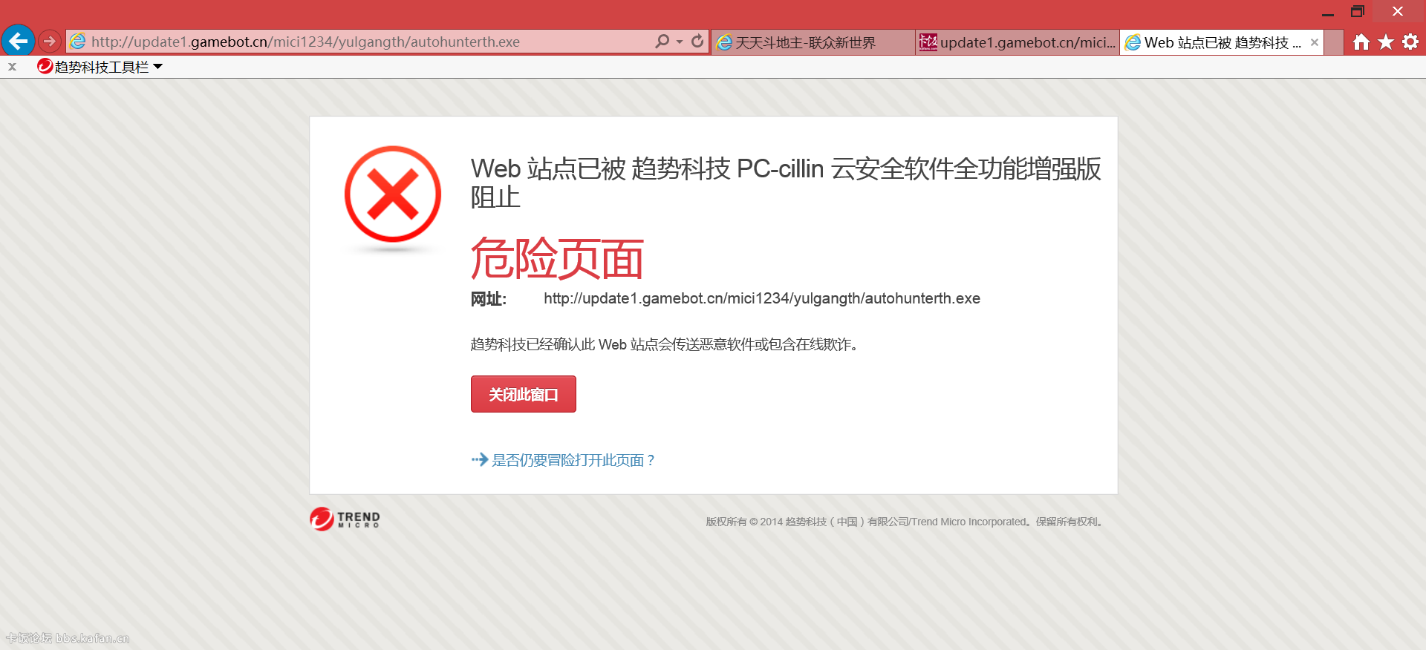Image resolution: width=1426 pixels, height=650 pixels.
Task: Click the large red X warning icon
Action: click(x=393, y=194)
